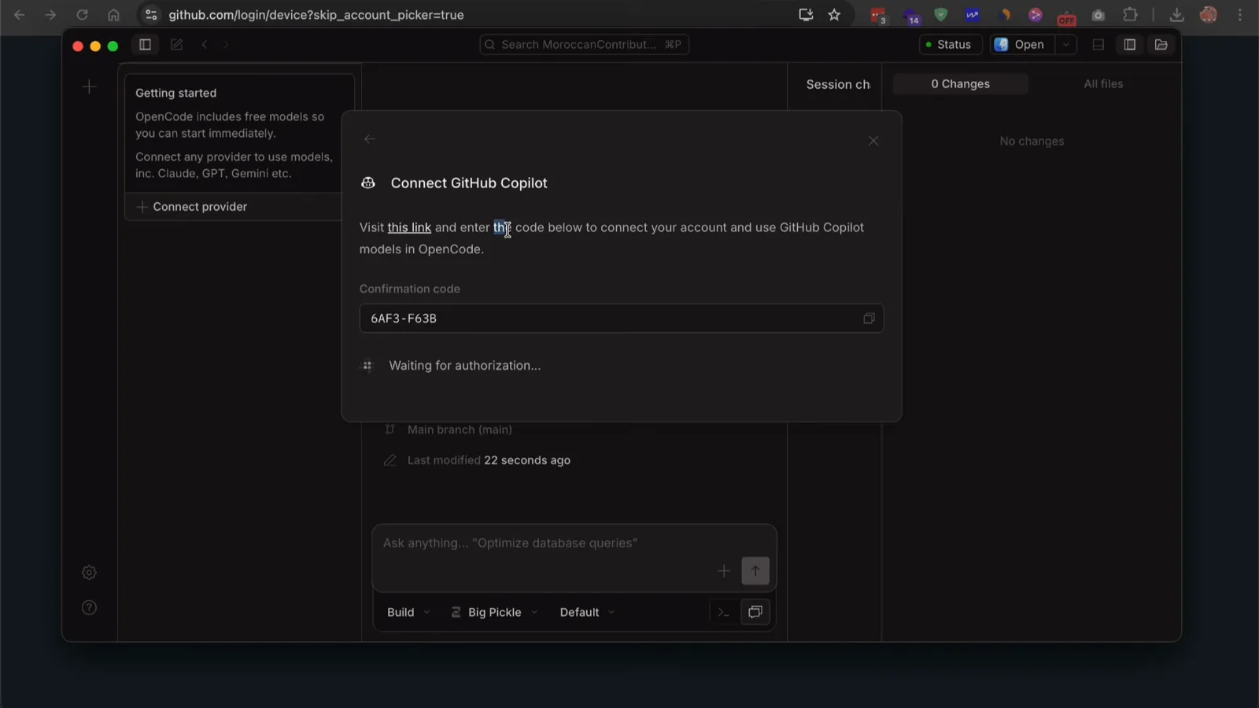Open the Build agent dropdown
Viewport: 1259px width, 708px height.
pyautogui.click(x=408, y=613)
